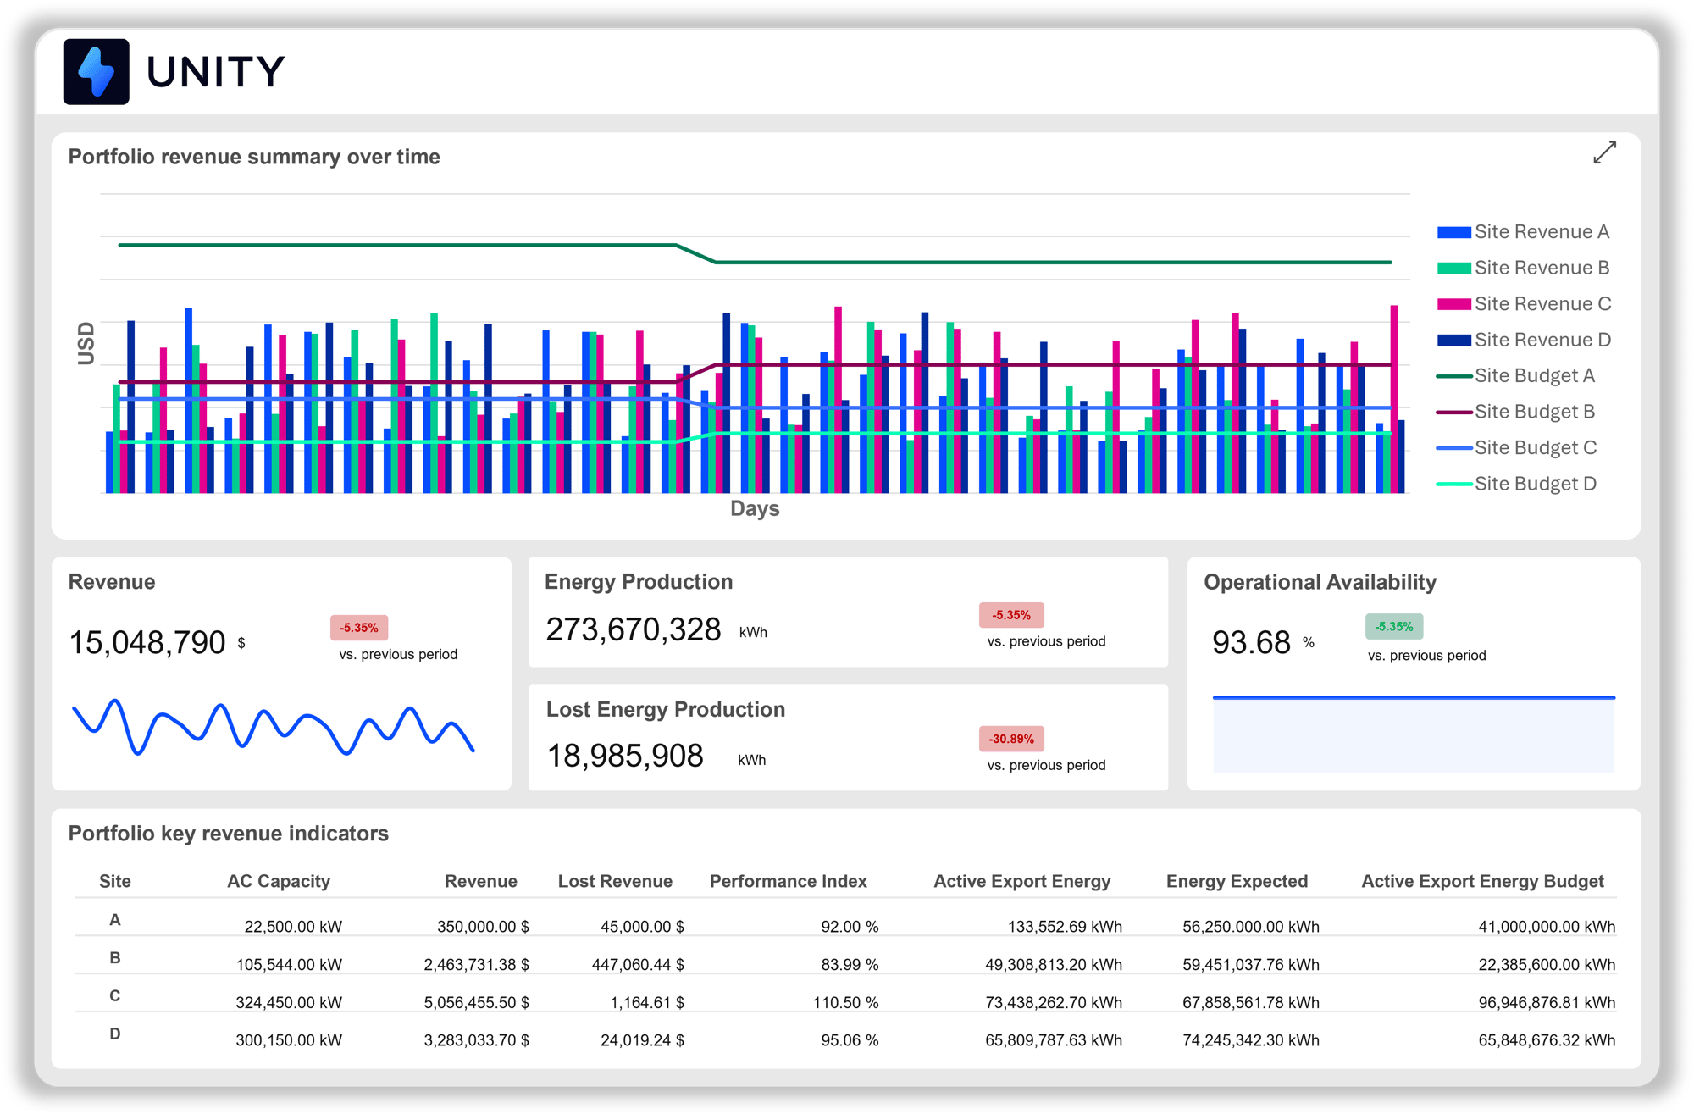Viewport: 1694px width, 1114px height.
Task: Click the UNITY brand name text
Action: [213, 73]
